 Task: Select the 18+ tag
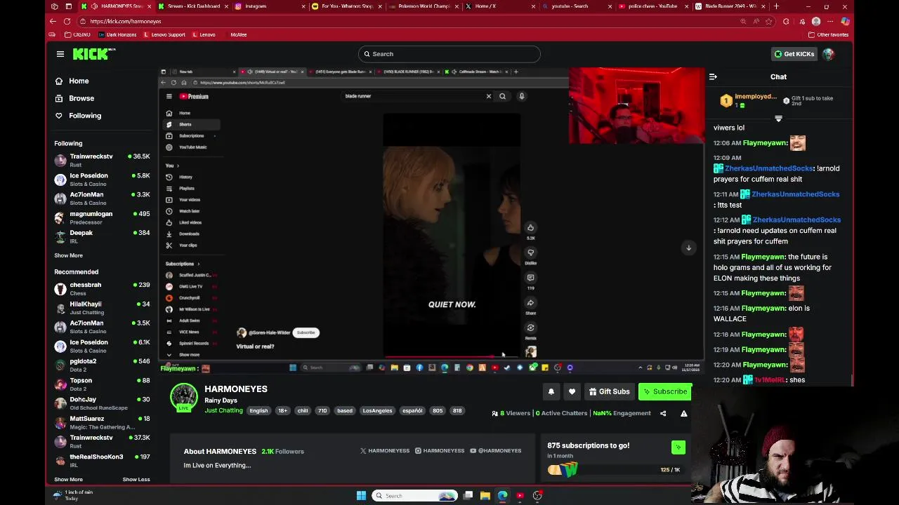click(x=282, y=411)
